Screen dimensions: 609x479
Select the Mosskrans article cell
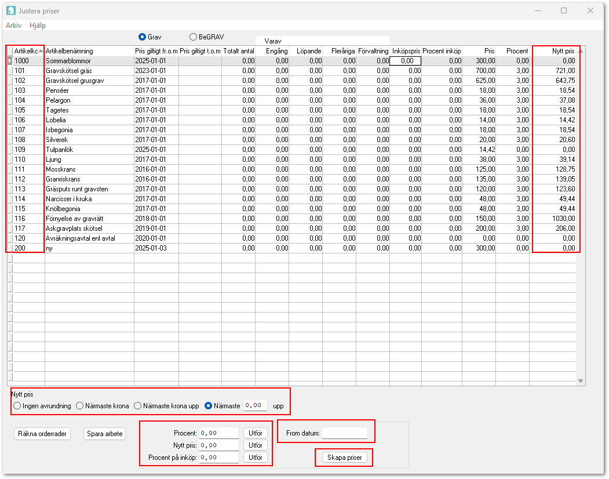(89, 169)
